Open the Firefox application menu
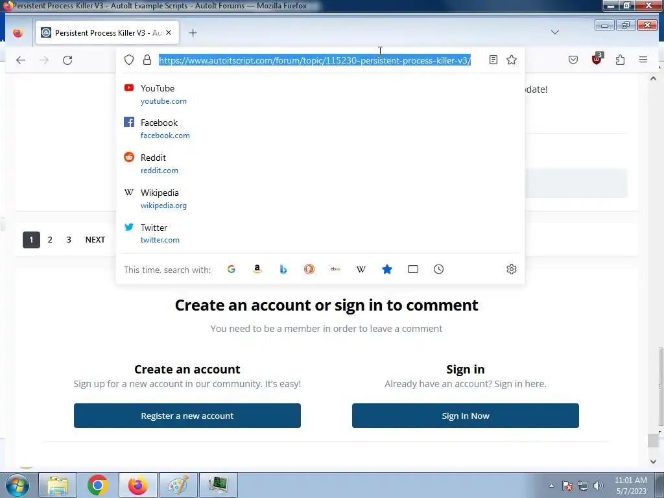Image resolution: width=664 pixels, height=498 pixels. click(643, 60)
